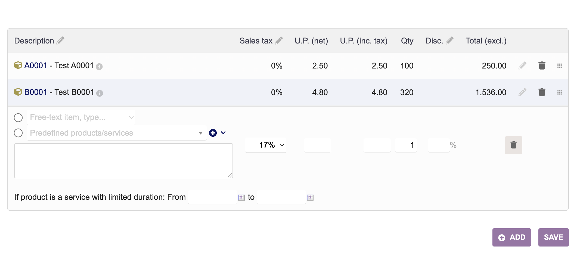
Task: Click the quantity input field showing 1
Action: pos(406,145)
